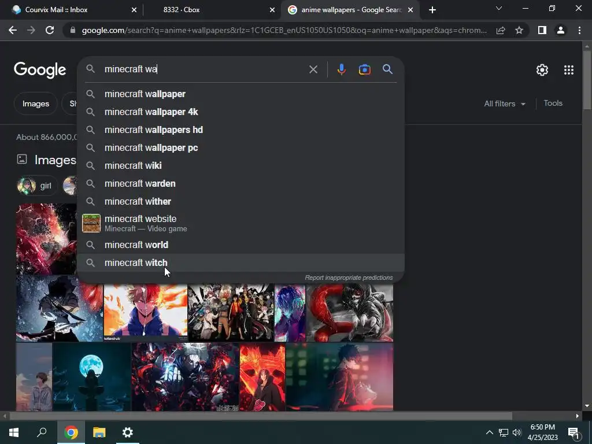This screenshot has height=444, width=592.
Task: Open the Tools button
Action: click(x=553, y=103)
